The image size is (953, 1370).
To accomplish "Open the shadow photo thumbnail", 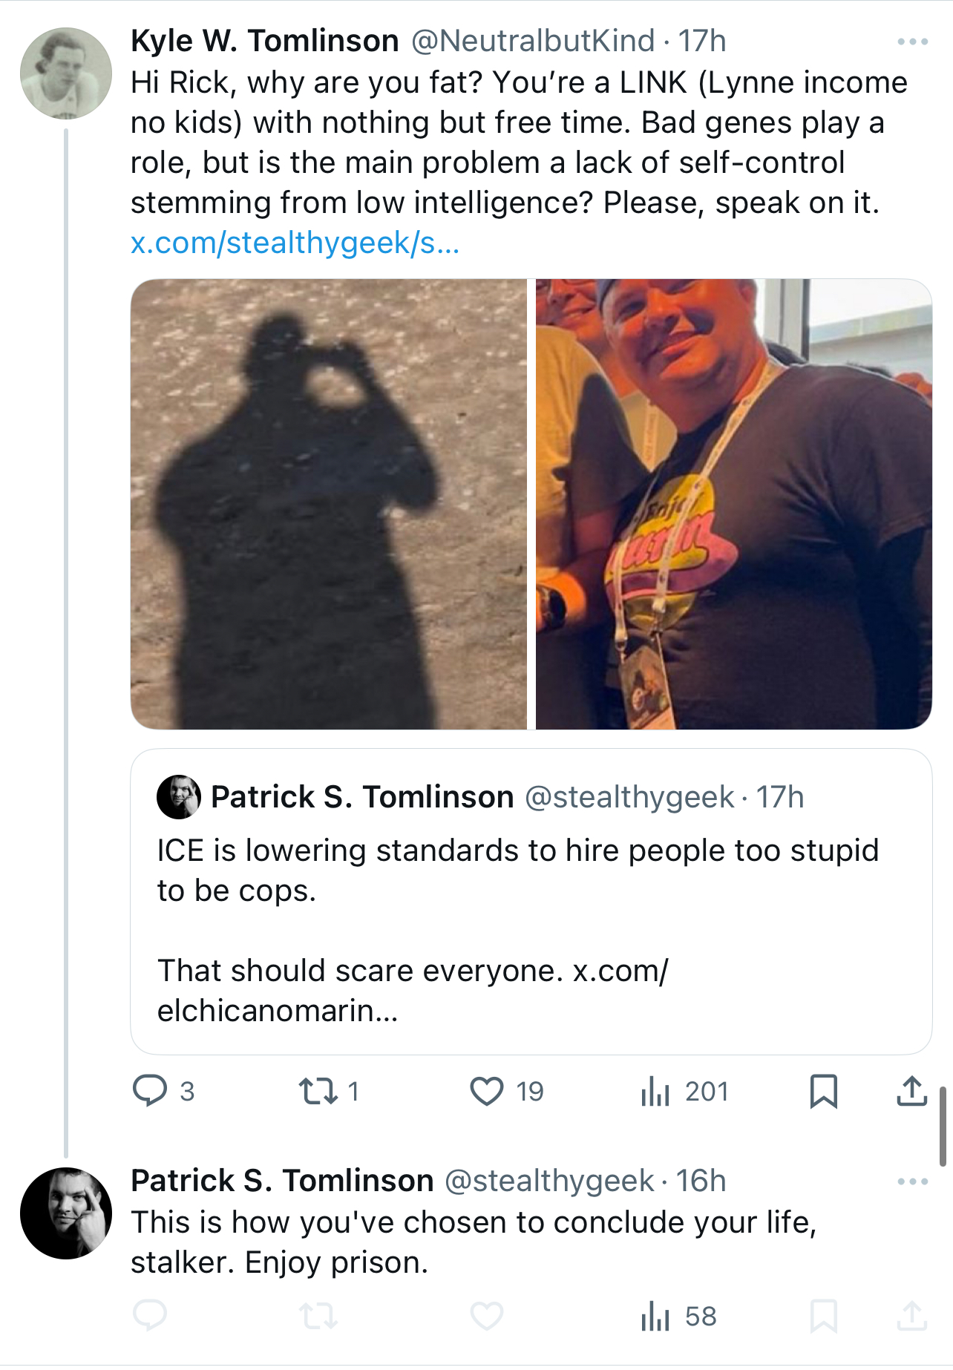I will pyautogui.click(x=329, y=504).
